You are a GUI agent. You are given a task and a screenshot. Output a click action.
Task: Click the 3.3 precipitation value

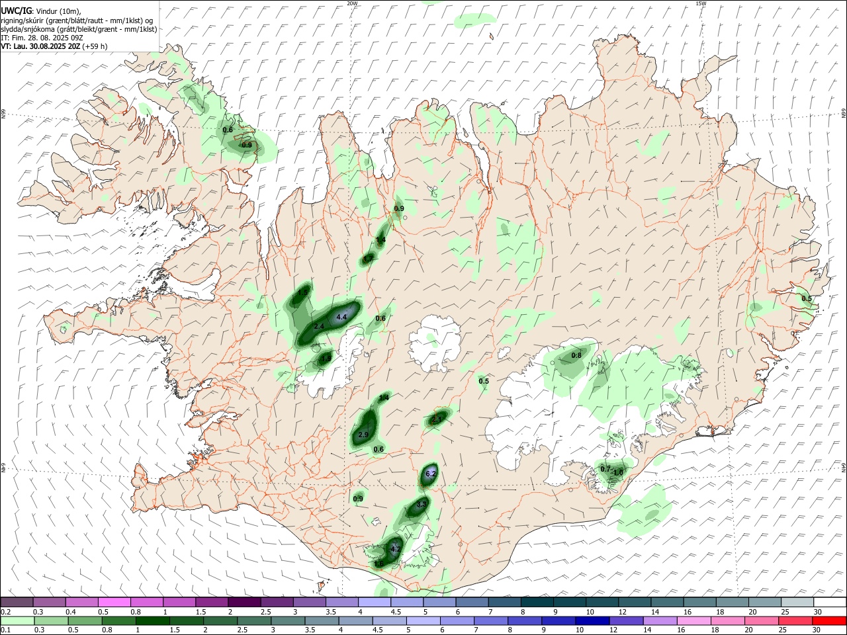[422, 505]
